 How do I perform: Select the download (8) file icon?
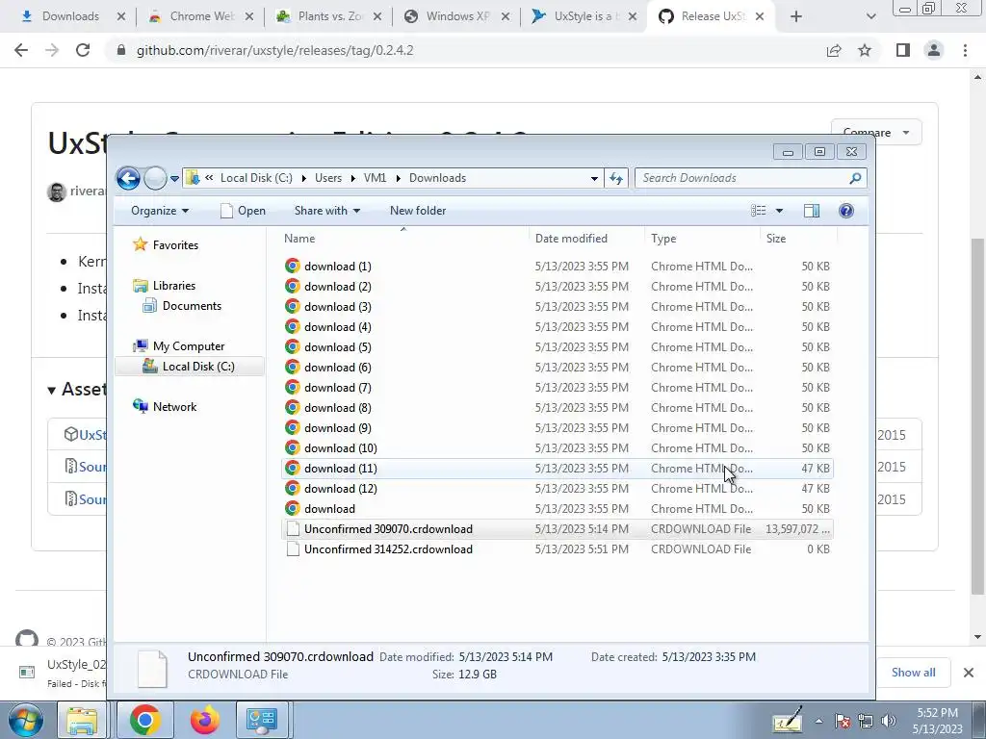coord(293,407)
